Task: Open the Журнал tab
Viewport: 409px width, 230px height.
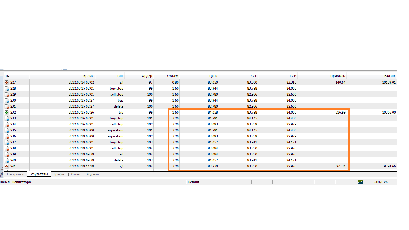Action: click(x=93, y=174)
